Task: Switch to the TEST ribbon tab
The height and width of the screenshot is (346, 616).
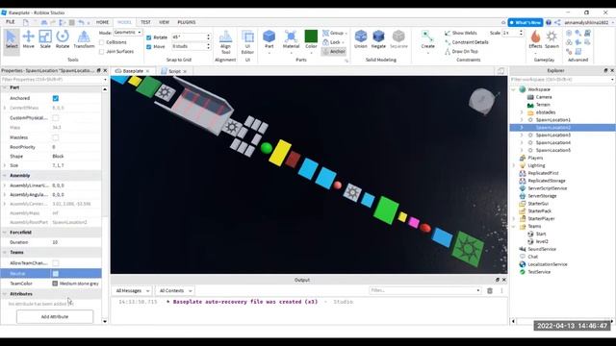Action: [145, 22]
